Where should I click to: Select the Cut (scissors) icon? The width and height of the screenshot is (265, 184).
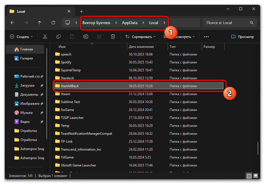[45, 37]
